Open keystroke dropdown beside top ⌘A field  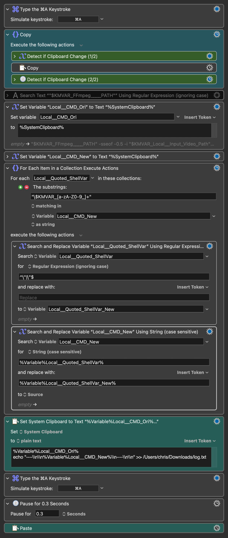point(102,19)
